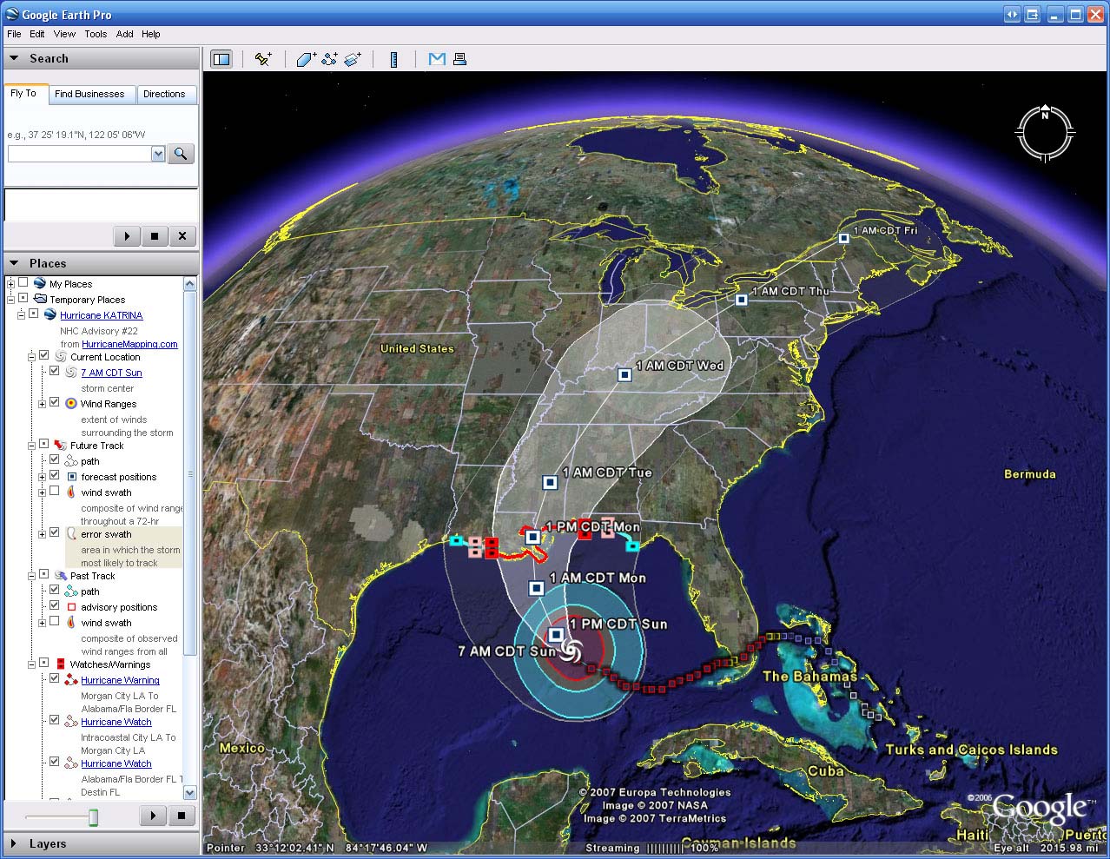Toggle the sidebar panel button in toolbar
The height and width of the screenshot is (859, 1110).
[221, 59]
